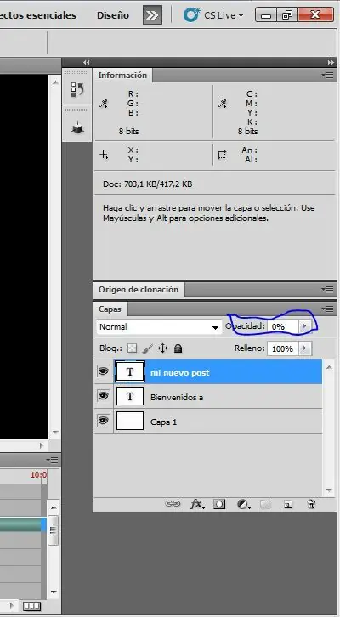
Task: Delete layer with the trash icon
Action: point(311,504)
